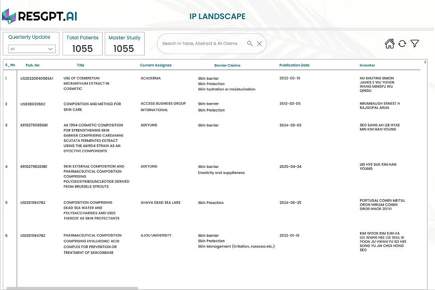Click inventor LEE HYE SUK KIM HAN YOUNG

(x=378, y=166)
